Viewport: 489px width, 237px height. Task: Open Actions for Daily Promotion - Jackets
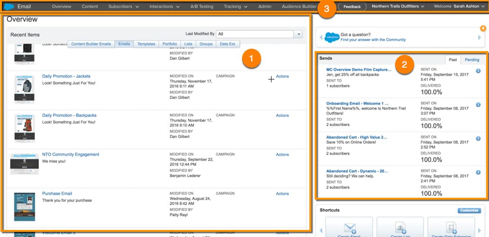click(282, 76)
